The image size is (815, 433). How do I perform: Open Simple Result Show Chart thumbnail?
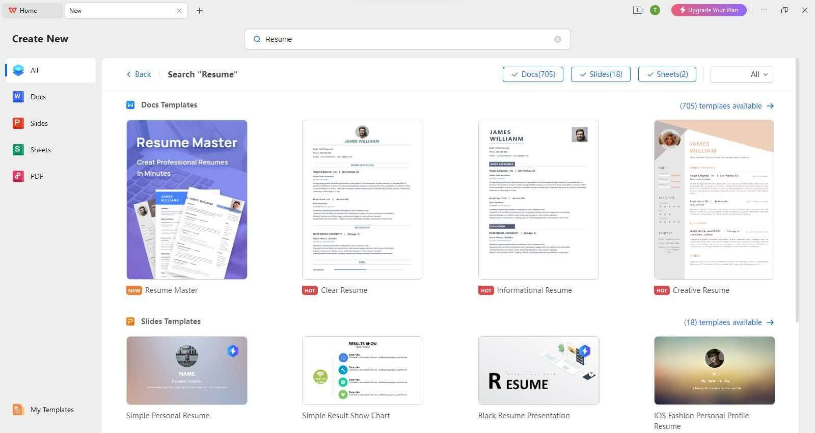(x=363, y=370)
